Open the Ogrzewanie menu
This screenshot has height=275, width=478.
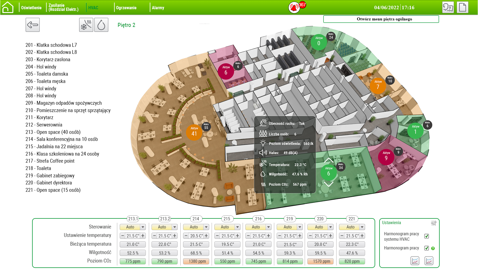[126, 8]
